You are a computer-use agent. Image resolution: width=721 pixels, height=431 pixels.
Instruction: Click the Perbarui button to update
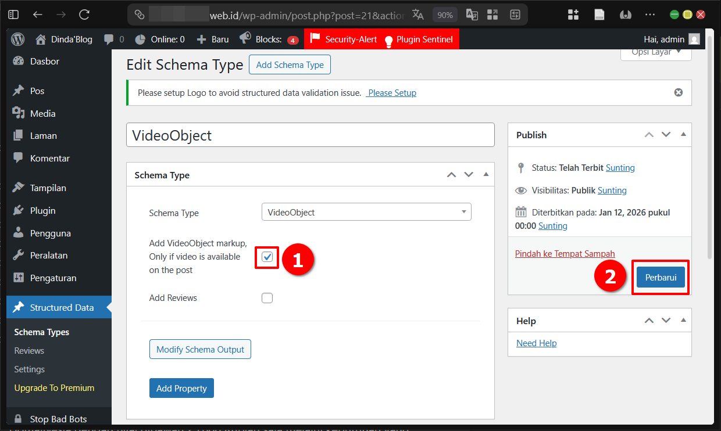click(660, 277)
